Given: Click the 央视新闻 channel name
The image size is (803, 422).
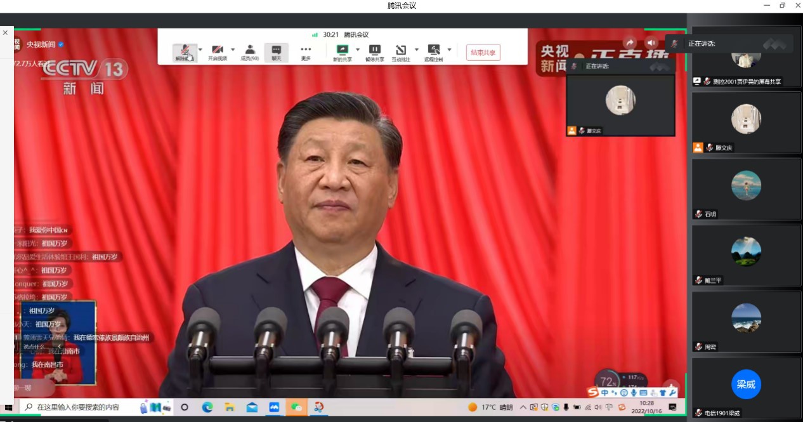Looking at the screenshot, I should click(41, 44).
